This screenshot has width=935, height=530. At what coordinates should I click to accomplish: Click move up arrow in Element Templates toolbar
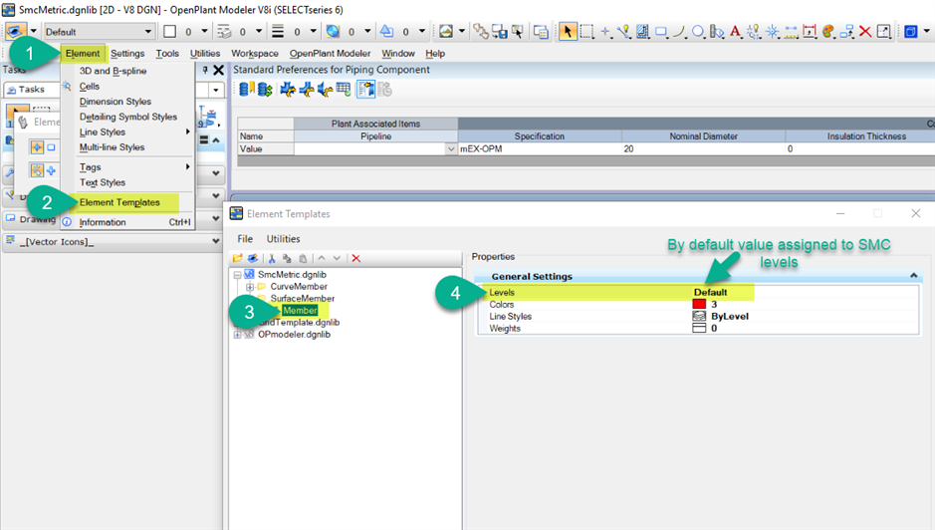pos(322,258)
